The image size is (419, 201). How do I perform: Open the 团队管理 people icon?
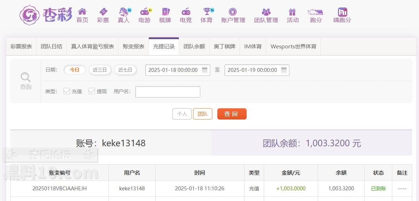click(266, 12)
